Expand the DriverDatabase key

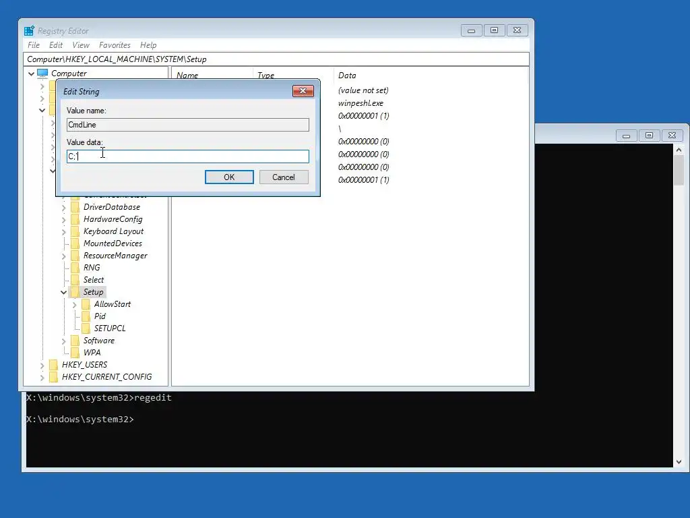(64, 208)
